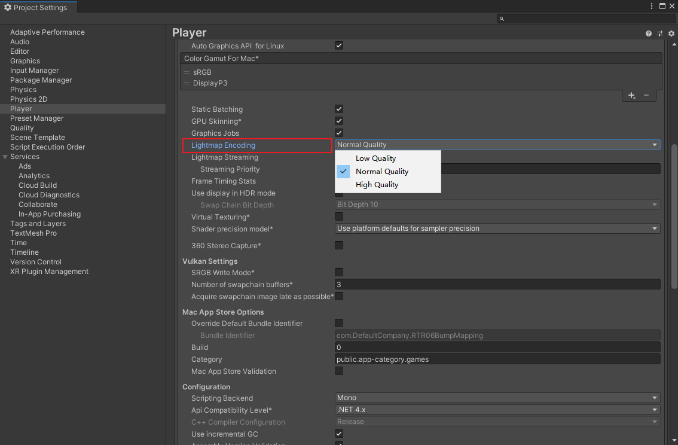Open Tags and Layers settings
The height and width of the screenshot is (445, 678).
click(x=38, y=224)
